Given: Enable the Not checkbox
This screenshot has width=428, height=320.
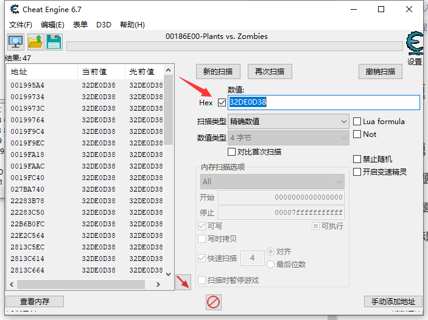Looking at the screenshot, I should coord(357,134).
